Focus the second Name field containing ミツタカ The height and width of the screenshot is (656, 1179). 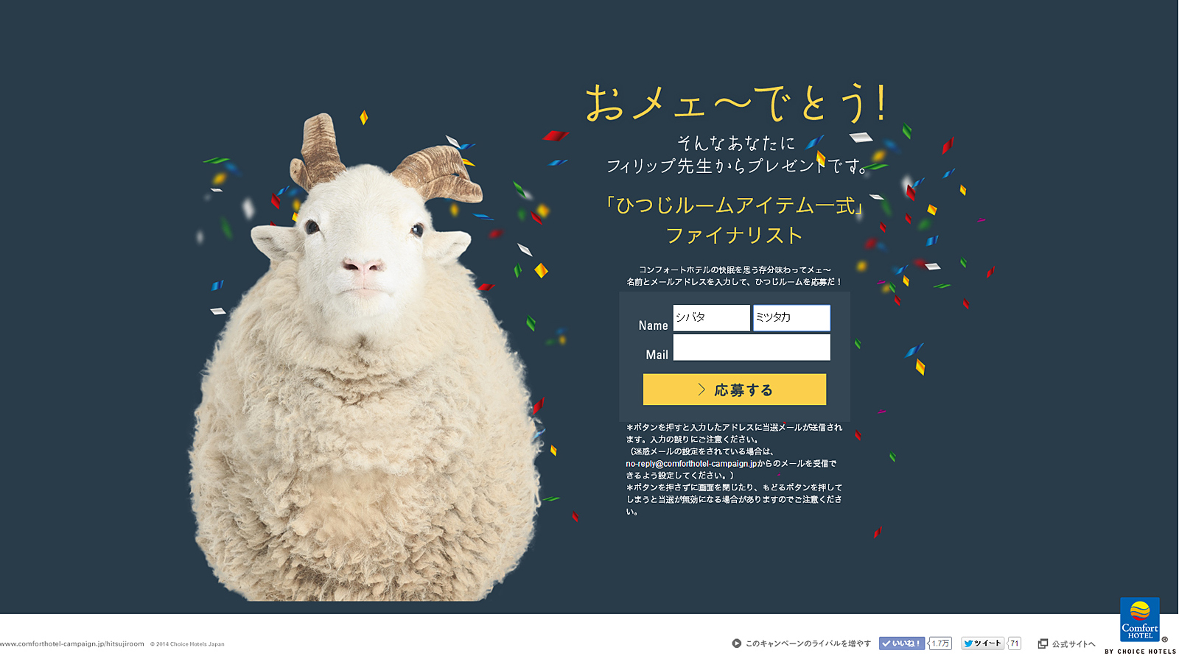pos(791,318)
